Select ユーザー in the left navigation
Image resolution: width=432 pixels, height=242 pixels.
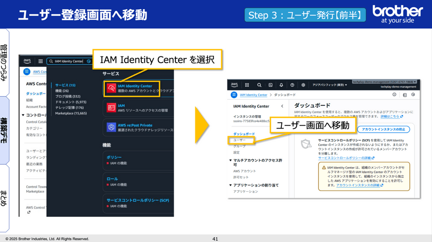tap(239, 140)
